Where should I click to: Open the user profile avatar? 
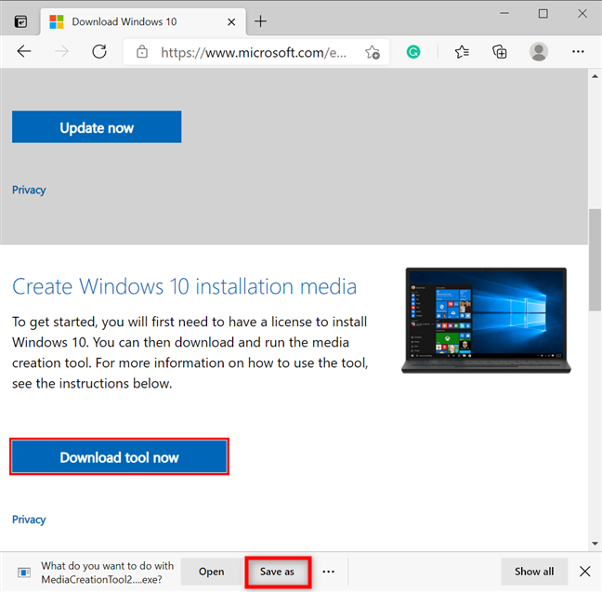pos(539,51)
